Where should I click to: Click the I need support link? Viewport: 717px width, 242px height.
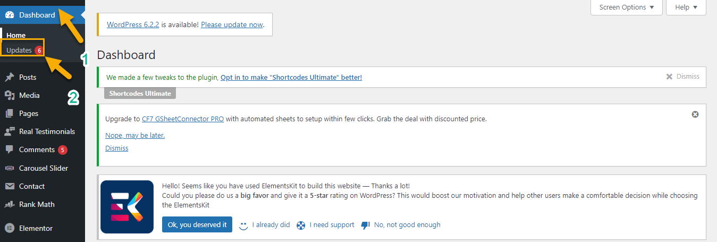tap(332, 225)
